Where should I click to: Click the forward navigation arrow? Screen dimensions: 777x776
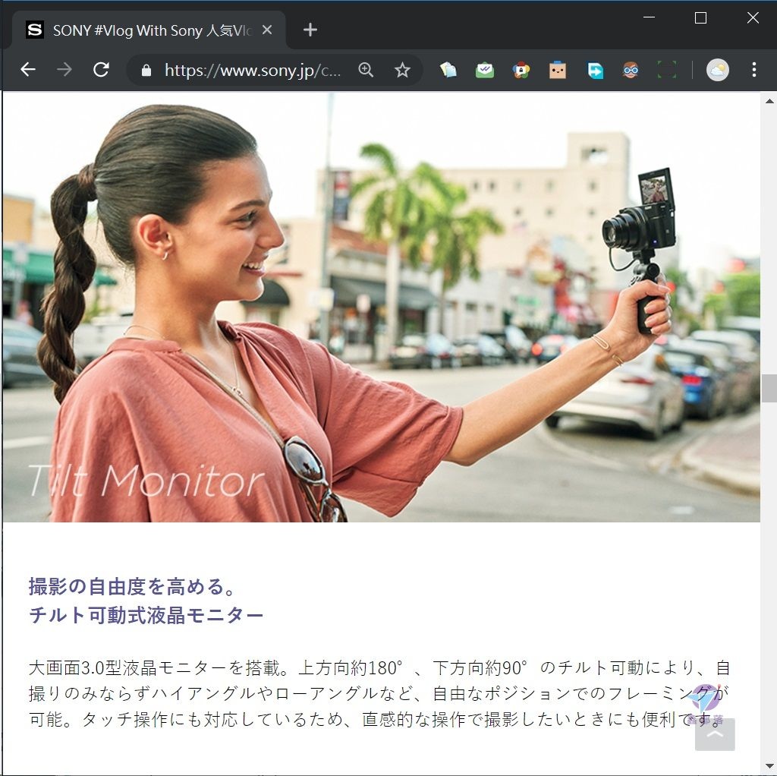(64, 70)
